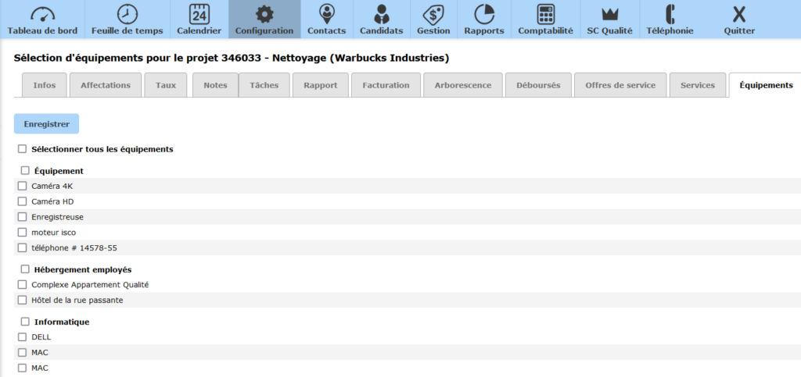Go to the Offres de service tab
Screen dimensions: 801x377
click(620, 85)
